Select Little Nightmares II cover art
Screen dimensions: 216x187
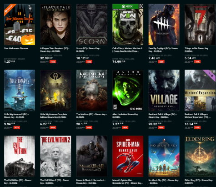click(20, 91)
